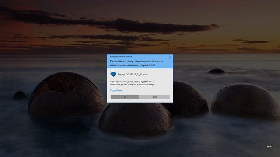This screenshot has width=280, height=157.
Task: Close the User Account Control dialog
Action: click(170, 57)
